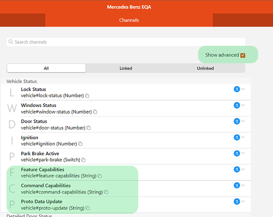273x217 pixels.
Task: Copy the vehicle#door-status channel ID
Action: tap(89, 128)
